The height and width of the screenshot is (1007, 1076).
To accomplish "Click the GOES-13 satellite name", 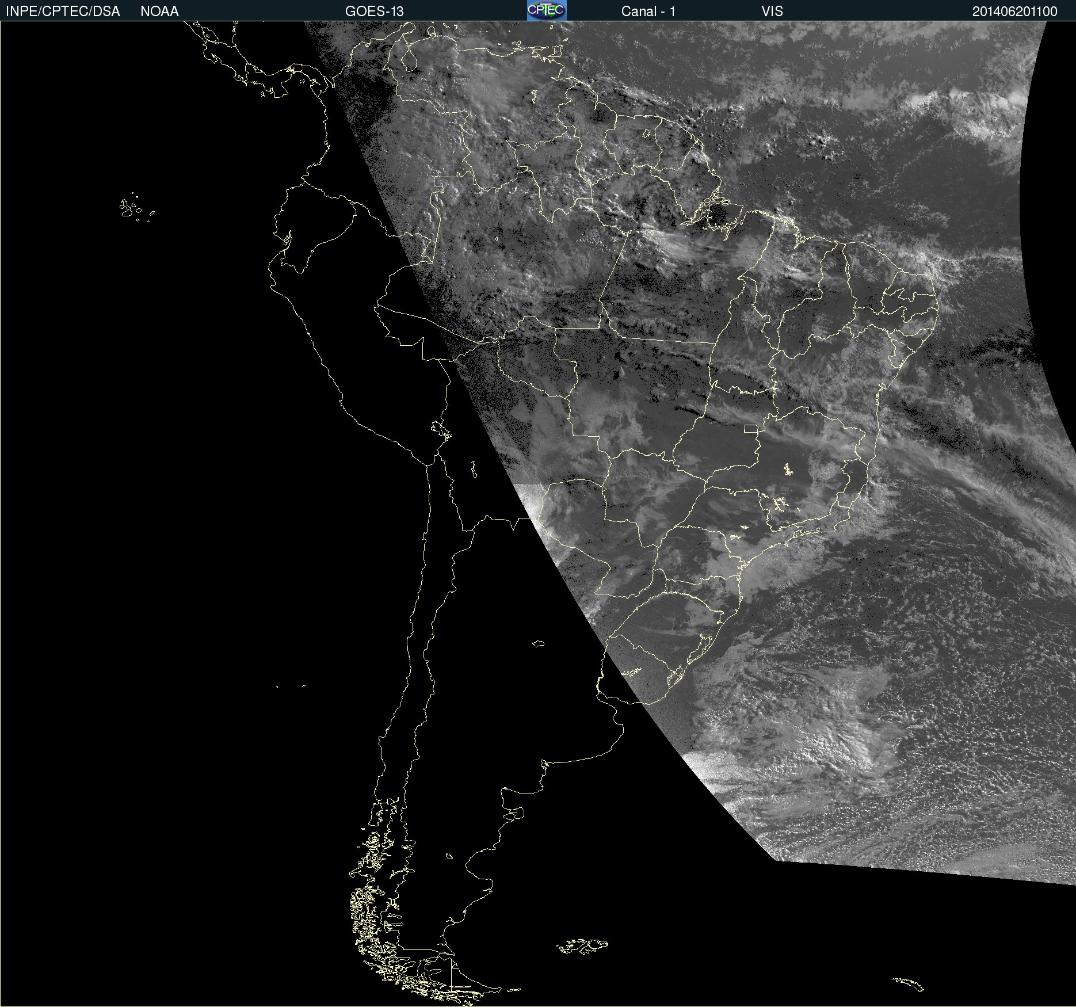I will point(374,12).
